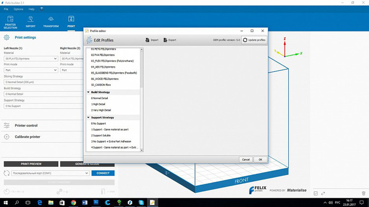Screen dimensions: 369x207
Task: Switch to the Transform tab
Action: tap(51, 22)
